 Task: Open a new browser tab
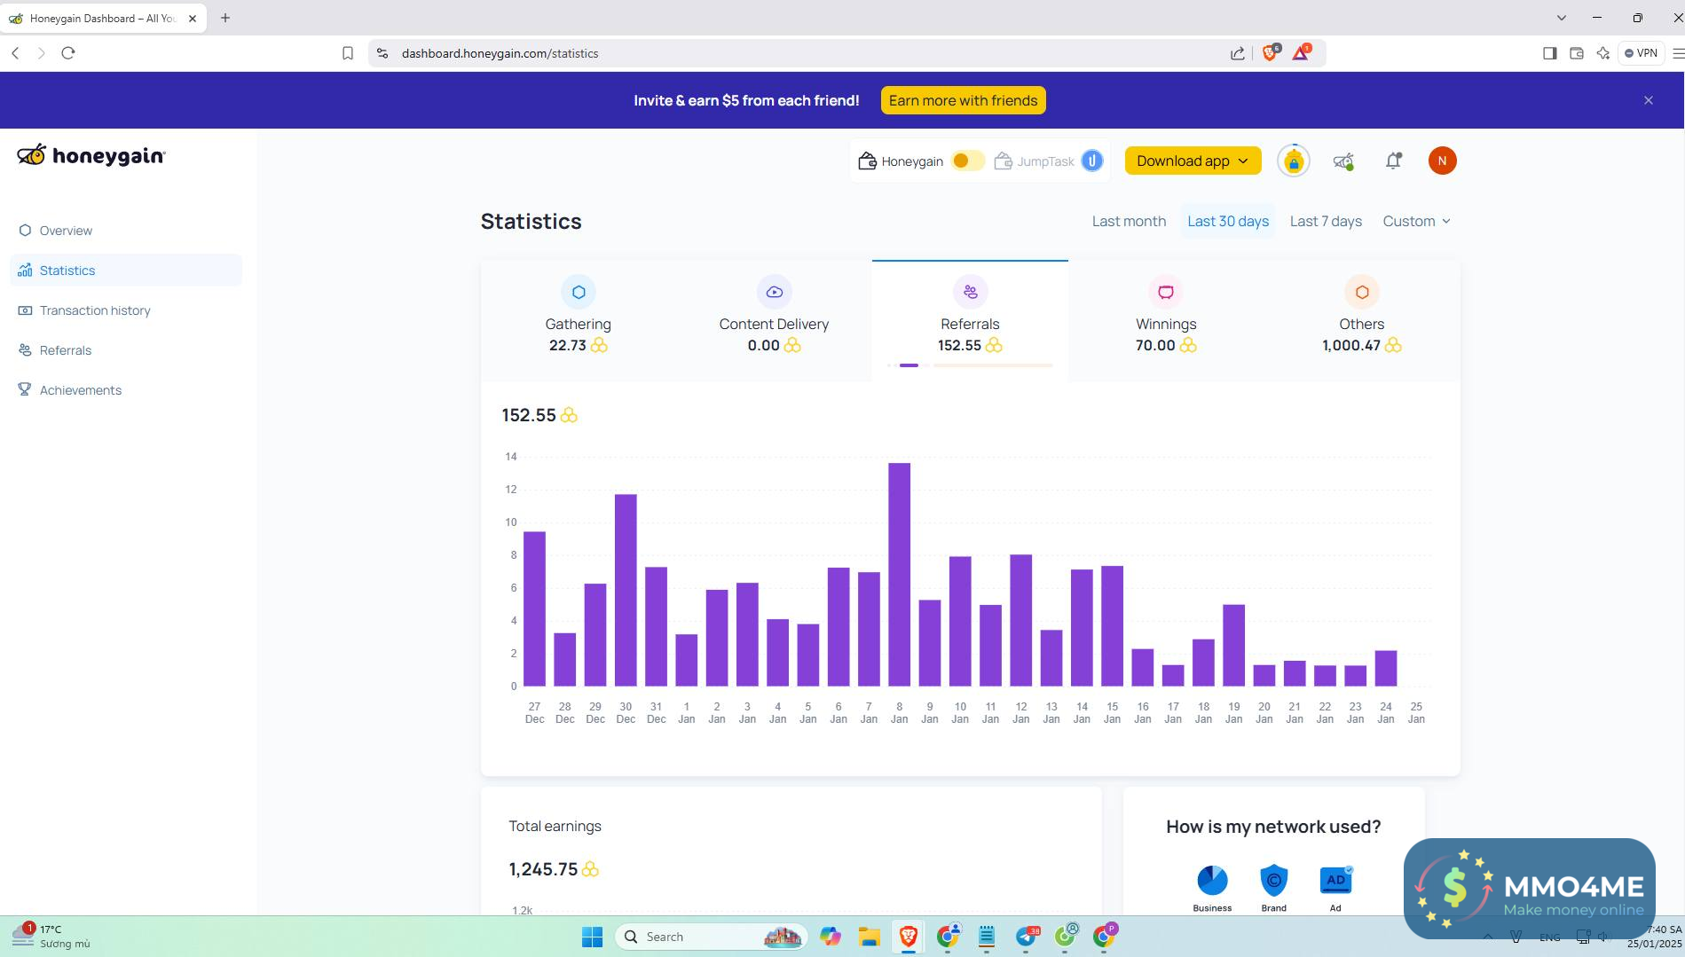pos(225,18)
